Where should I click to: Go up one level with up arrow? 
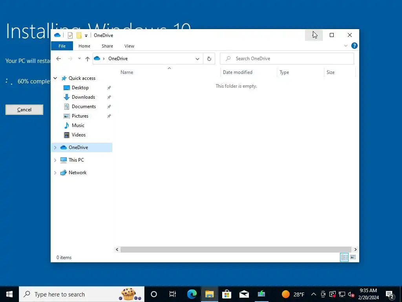(88, 59)
